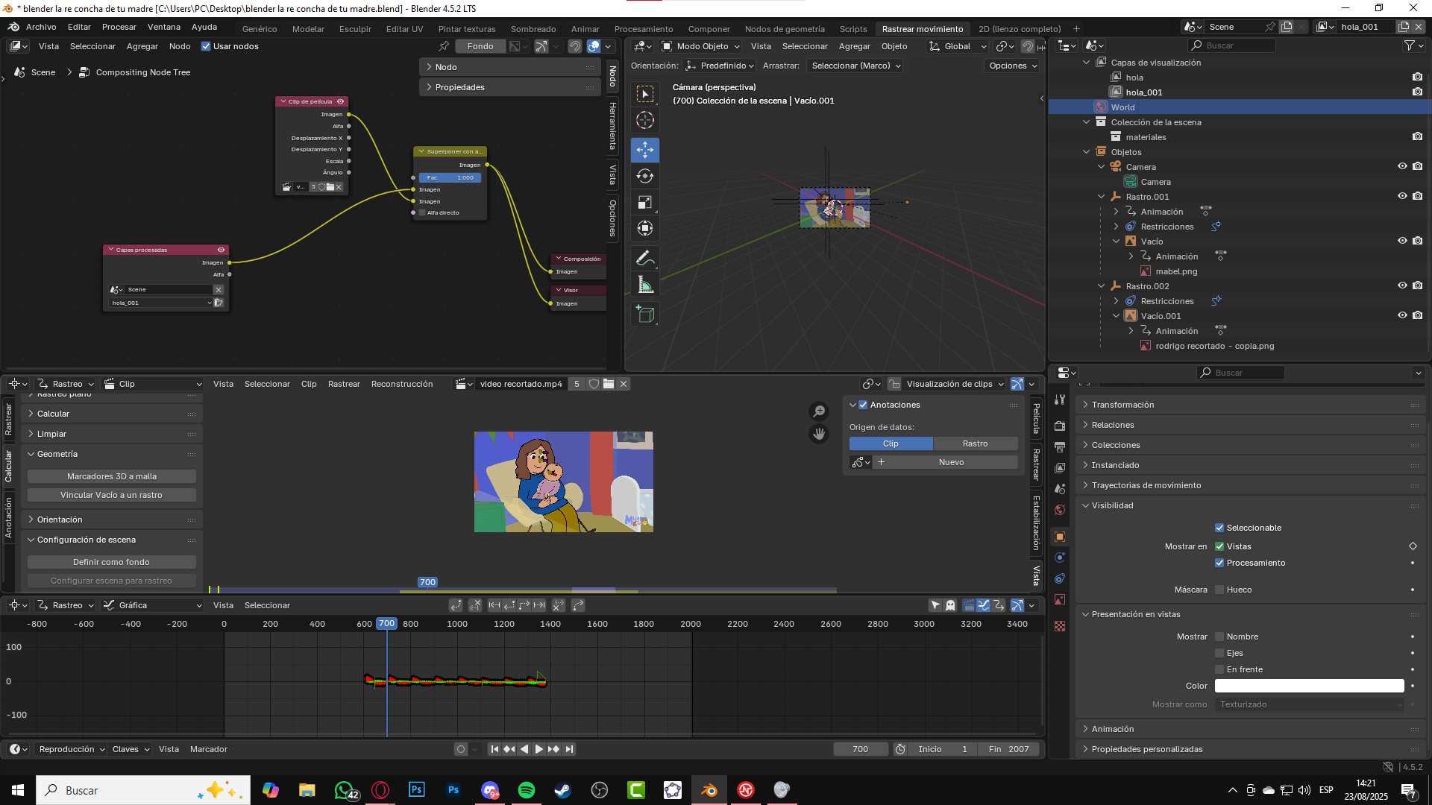Select the Add Cube tool
Image resolution: width=1432 pixels, height=805 pixels.
pyautogui.click(x=645, y=315)
